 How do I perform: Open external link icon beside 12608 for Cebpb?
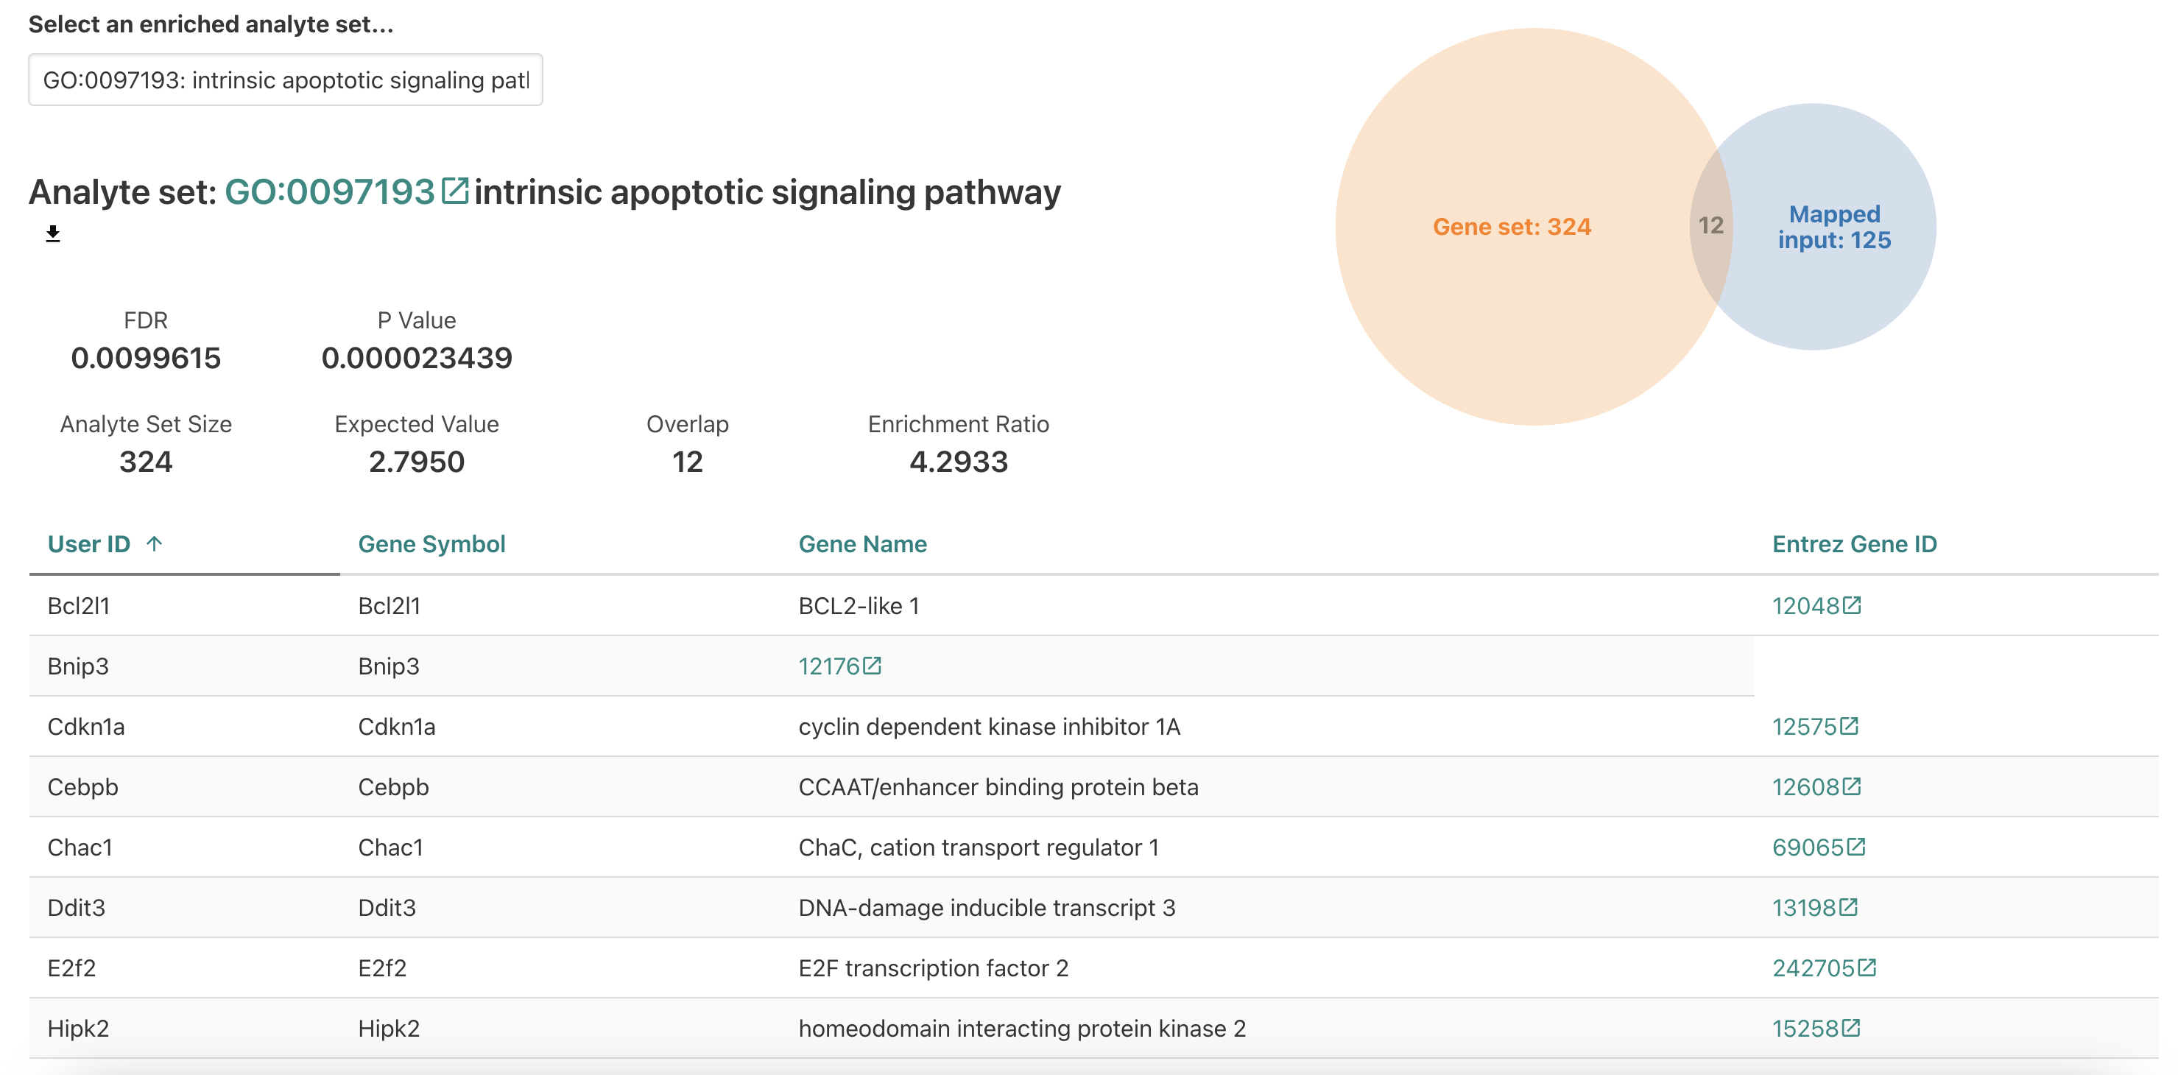[1853, 786]
